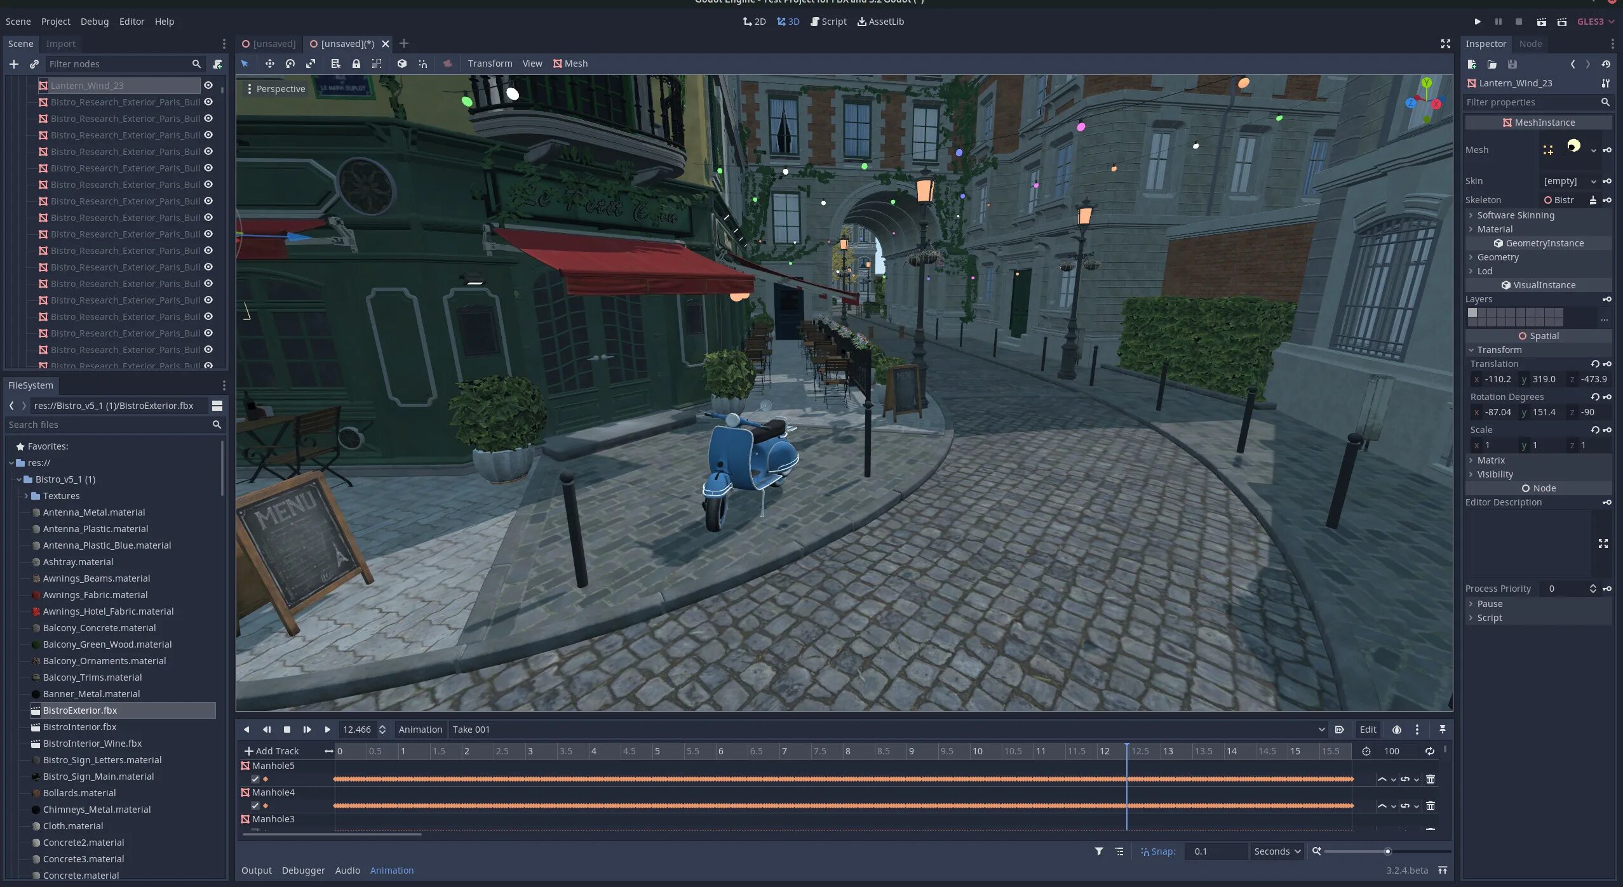Toggle visibility eye icon for Lantern_Wind_23

click(208, 85)
